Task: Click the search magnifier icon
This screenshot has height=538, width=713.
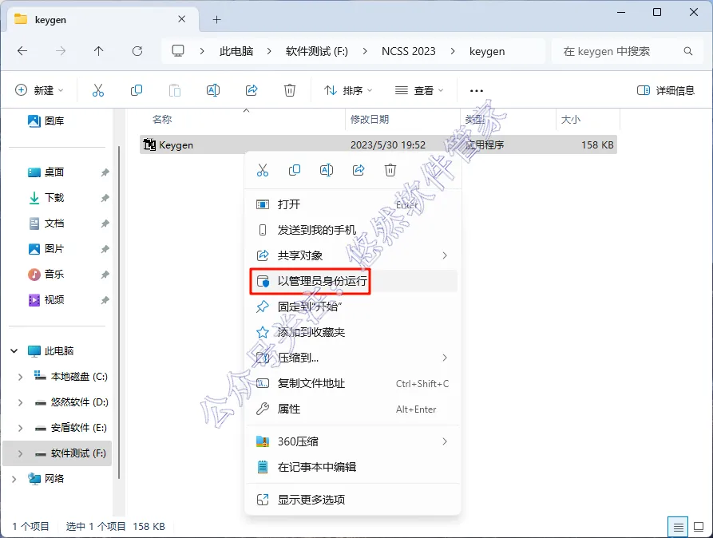Action: (x=688, y=51)
